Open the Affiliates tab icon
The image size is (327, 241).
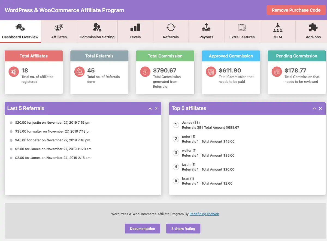click(x=59, y=28)
